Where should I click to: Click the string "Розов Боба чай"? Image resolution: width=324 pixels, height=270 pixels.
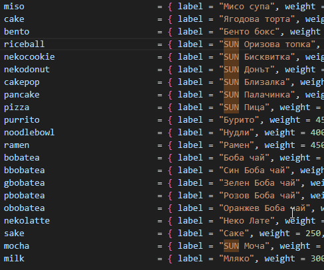pos(260,196)
